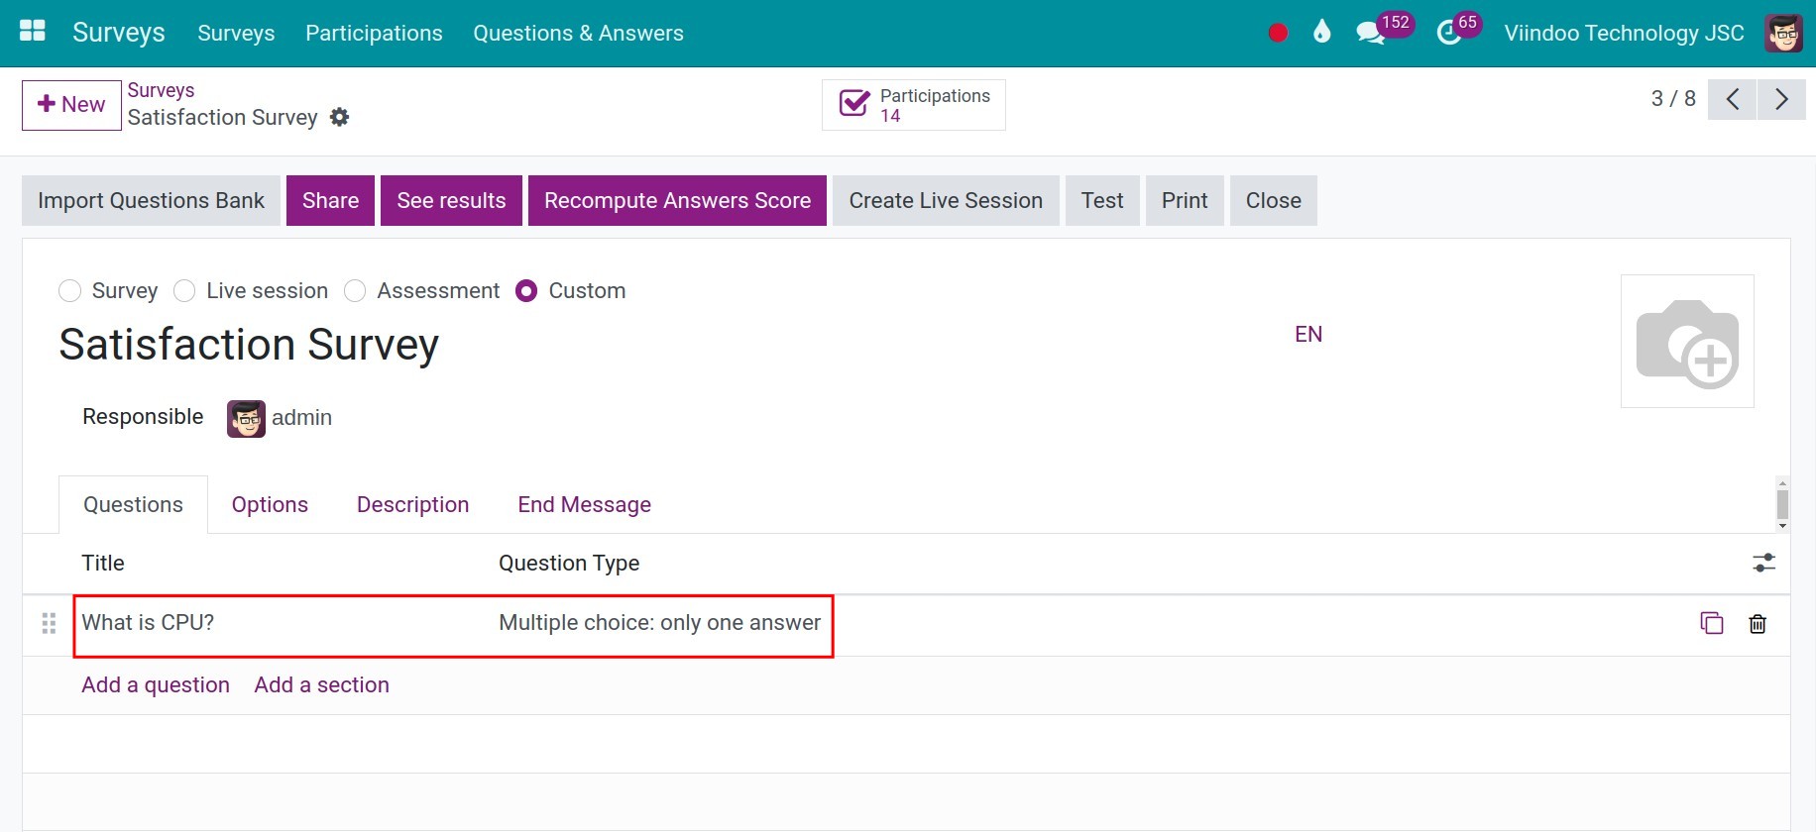Click the See results button
This screenshot has width=1816, height=832.
452,201
